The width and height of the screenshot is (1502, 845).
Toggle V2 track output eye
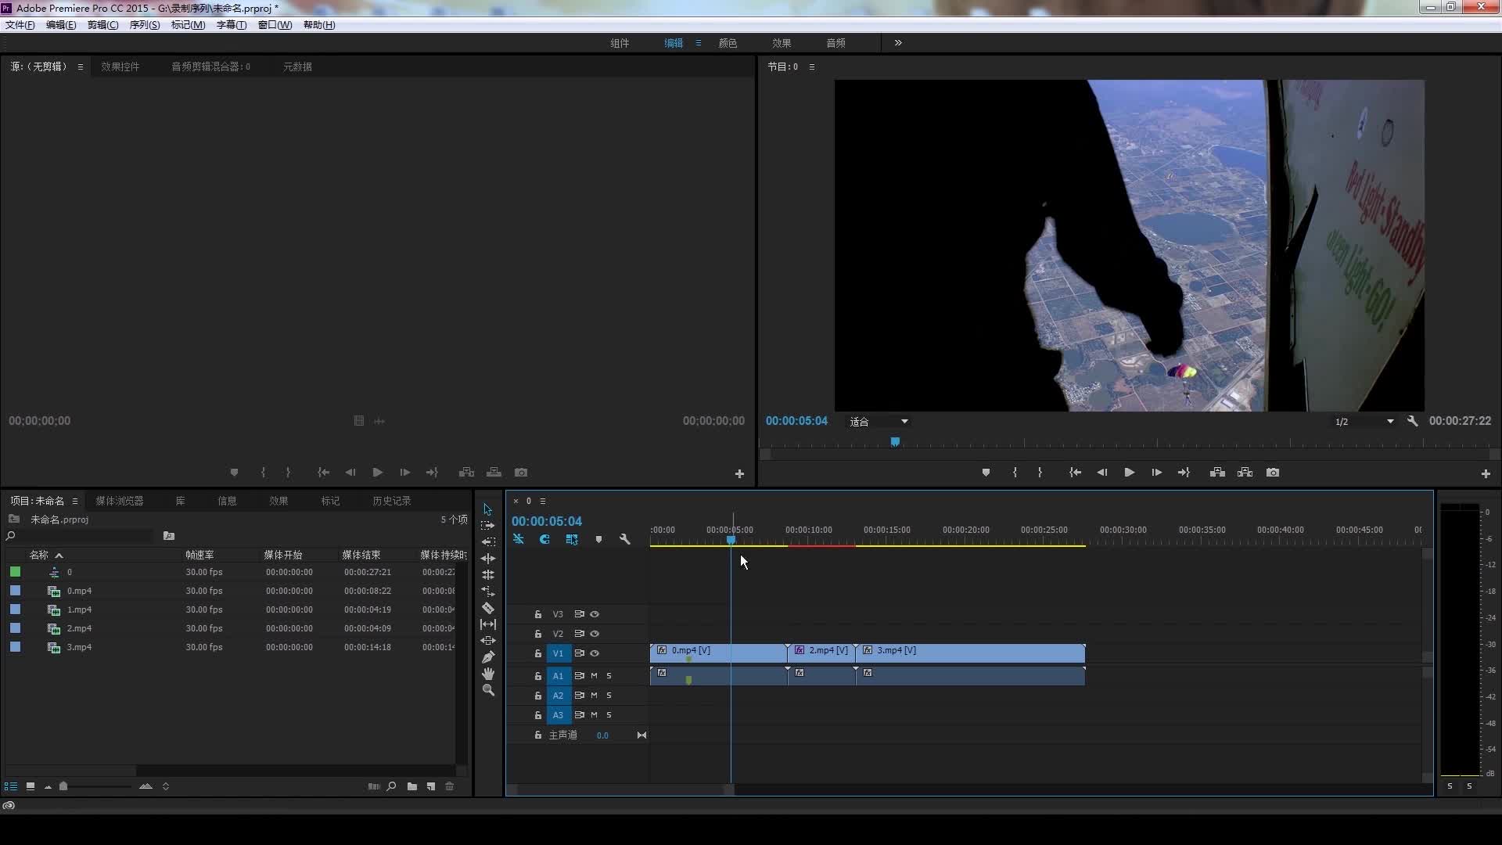(x=595, y=634)
